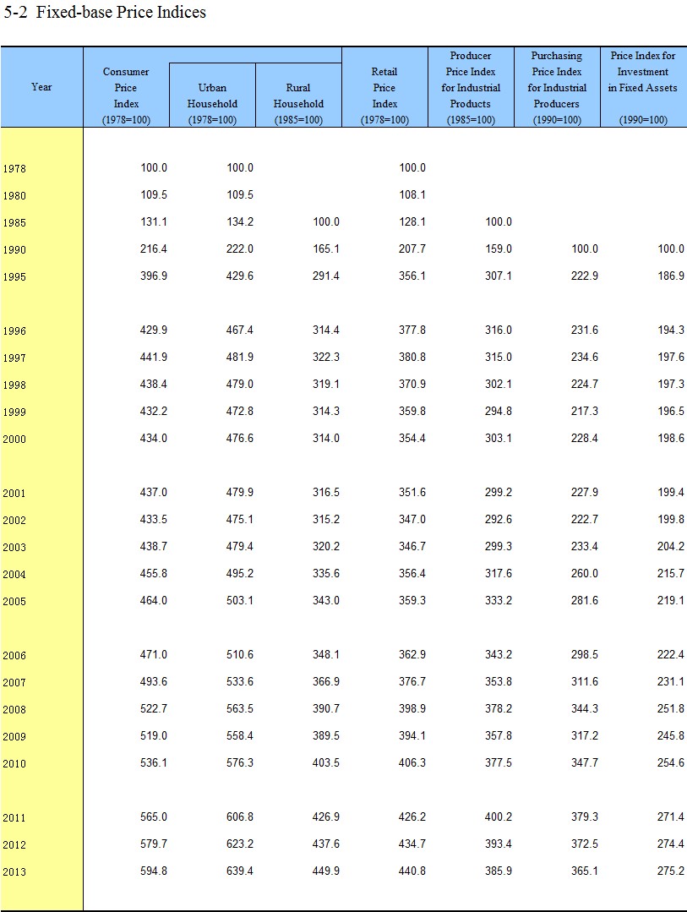
Task: Select producer price value 307.1
Action: [x=499, y=276]
